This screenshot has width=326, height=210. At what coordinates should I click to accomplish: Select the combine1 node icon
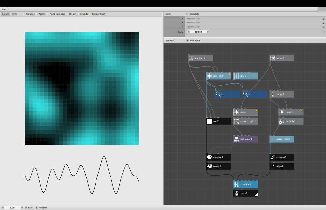click(236, 184)
